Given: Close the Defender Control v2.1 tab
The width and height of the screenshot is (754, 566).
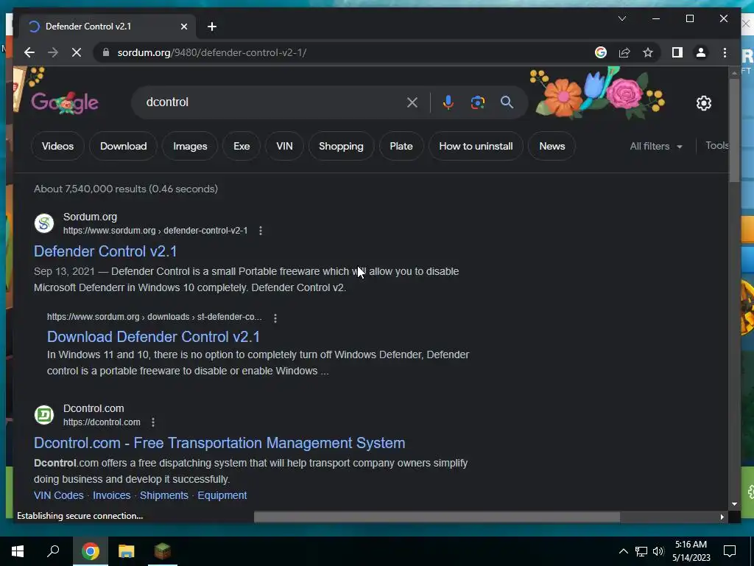Looking at the screenshot, I should [x=183, y=27].
